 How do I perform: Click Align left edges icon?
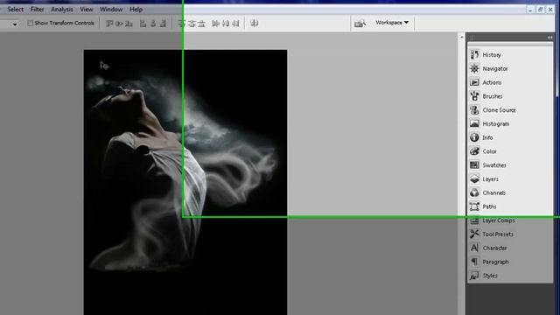click(x=143, y=24)
